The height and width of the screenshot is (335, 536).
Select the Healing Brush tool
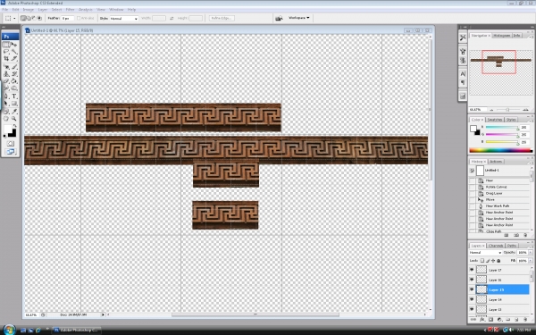click(x=6, y=67)
